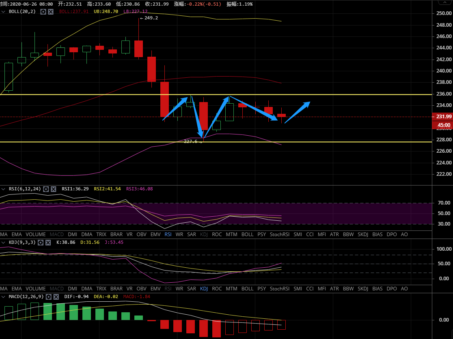Open BOLL indicator settings gear
This screenshot has height=339, width=453.
43,12
